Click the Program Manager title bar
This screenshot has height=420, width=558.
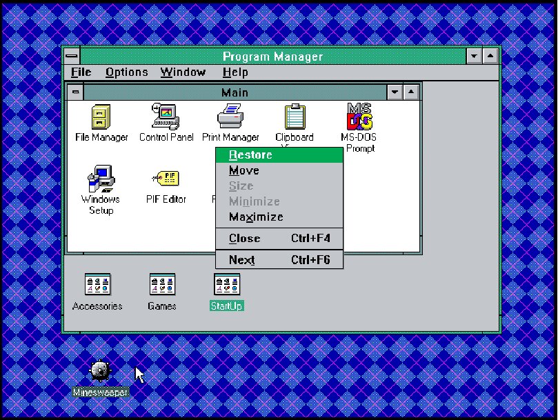click(273, 57)
